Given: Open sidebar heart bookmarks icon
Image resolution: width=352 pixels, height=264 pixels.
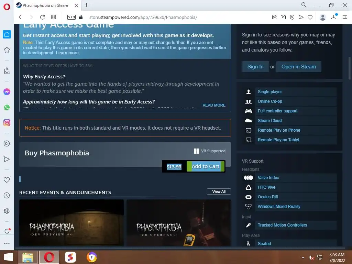Looking at the screenshot, I should click(x=7, y=180).
